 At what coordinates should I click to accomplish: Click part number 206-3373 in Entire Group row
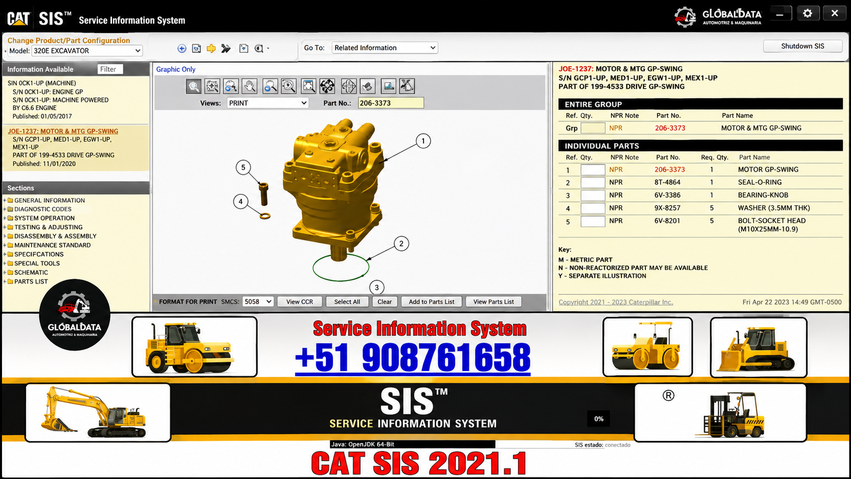[x=670, y=128]
